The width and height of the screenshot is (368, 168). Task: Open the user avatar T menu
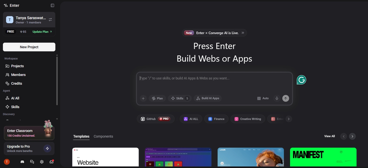7,162
